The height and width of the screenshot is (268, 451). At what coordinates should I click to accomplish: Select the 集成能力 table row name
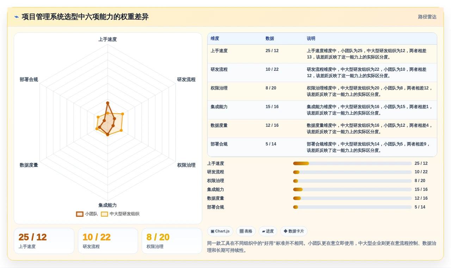coord(219,107)
